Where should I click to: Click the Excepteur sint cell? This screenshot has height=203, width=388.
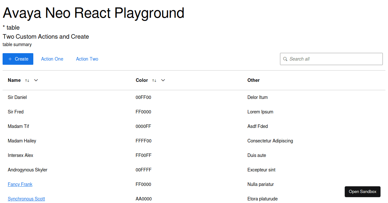(x=261, y=170)
